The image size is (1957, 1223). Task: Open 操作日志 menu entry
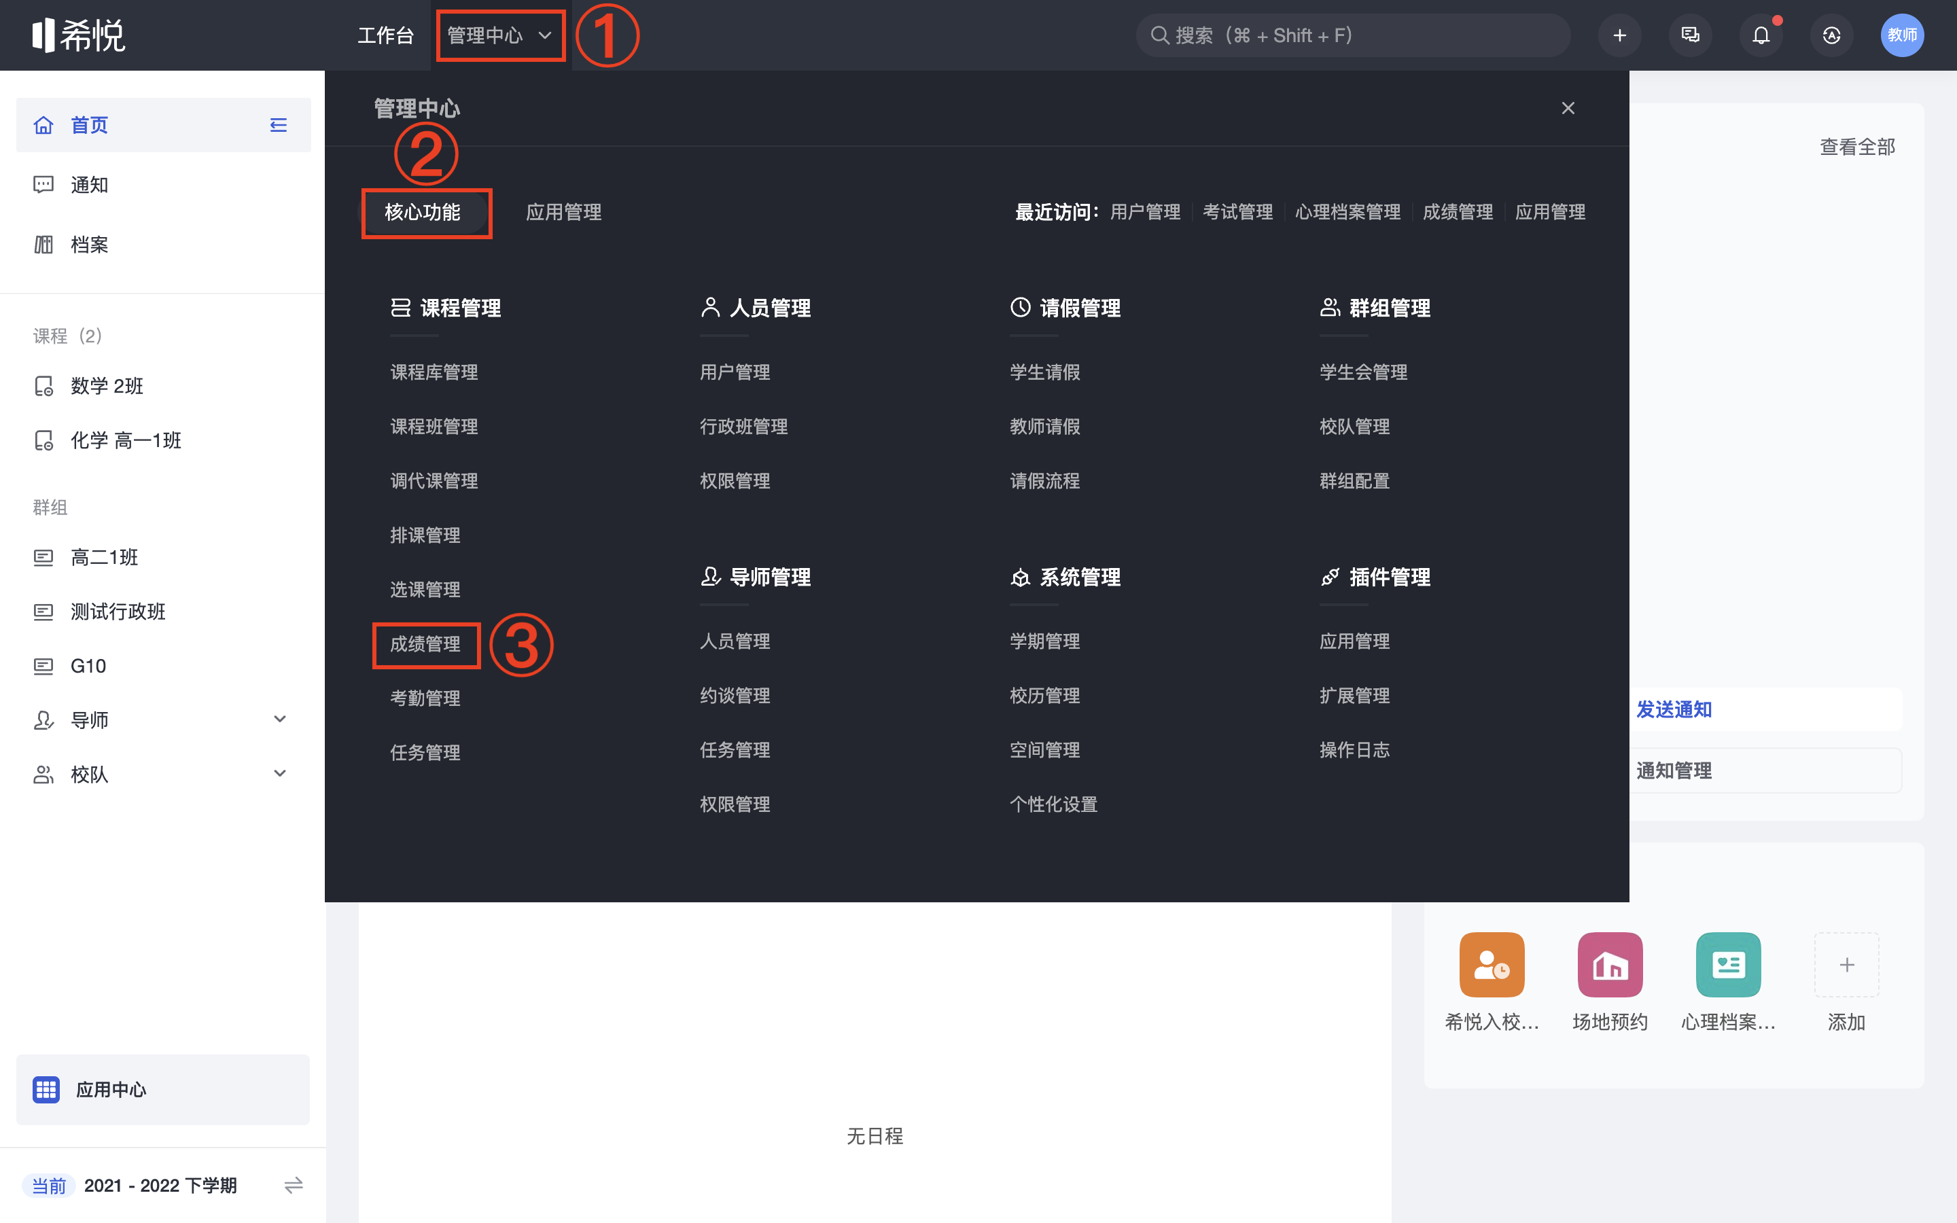pos(1354,750)
